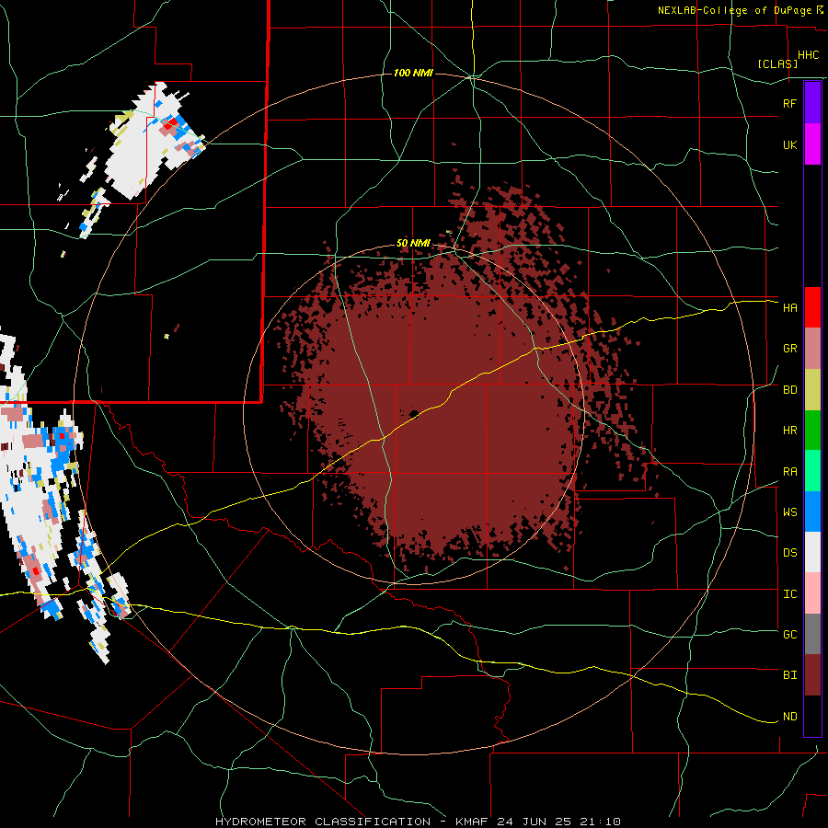Image resolution: width=828 pixels, height=828 pixels.
Task: Click the [CLAS] label
Action: pyautogui.click(x=777, y=64)
